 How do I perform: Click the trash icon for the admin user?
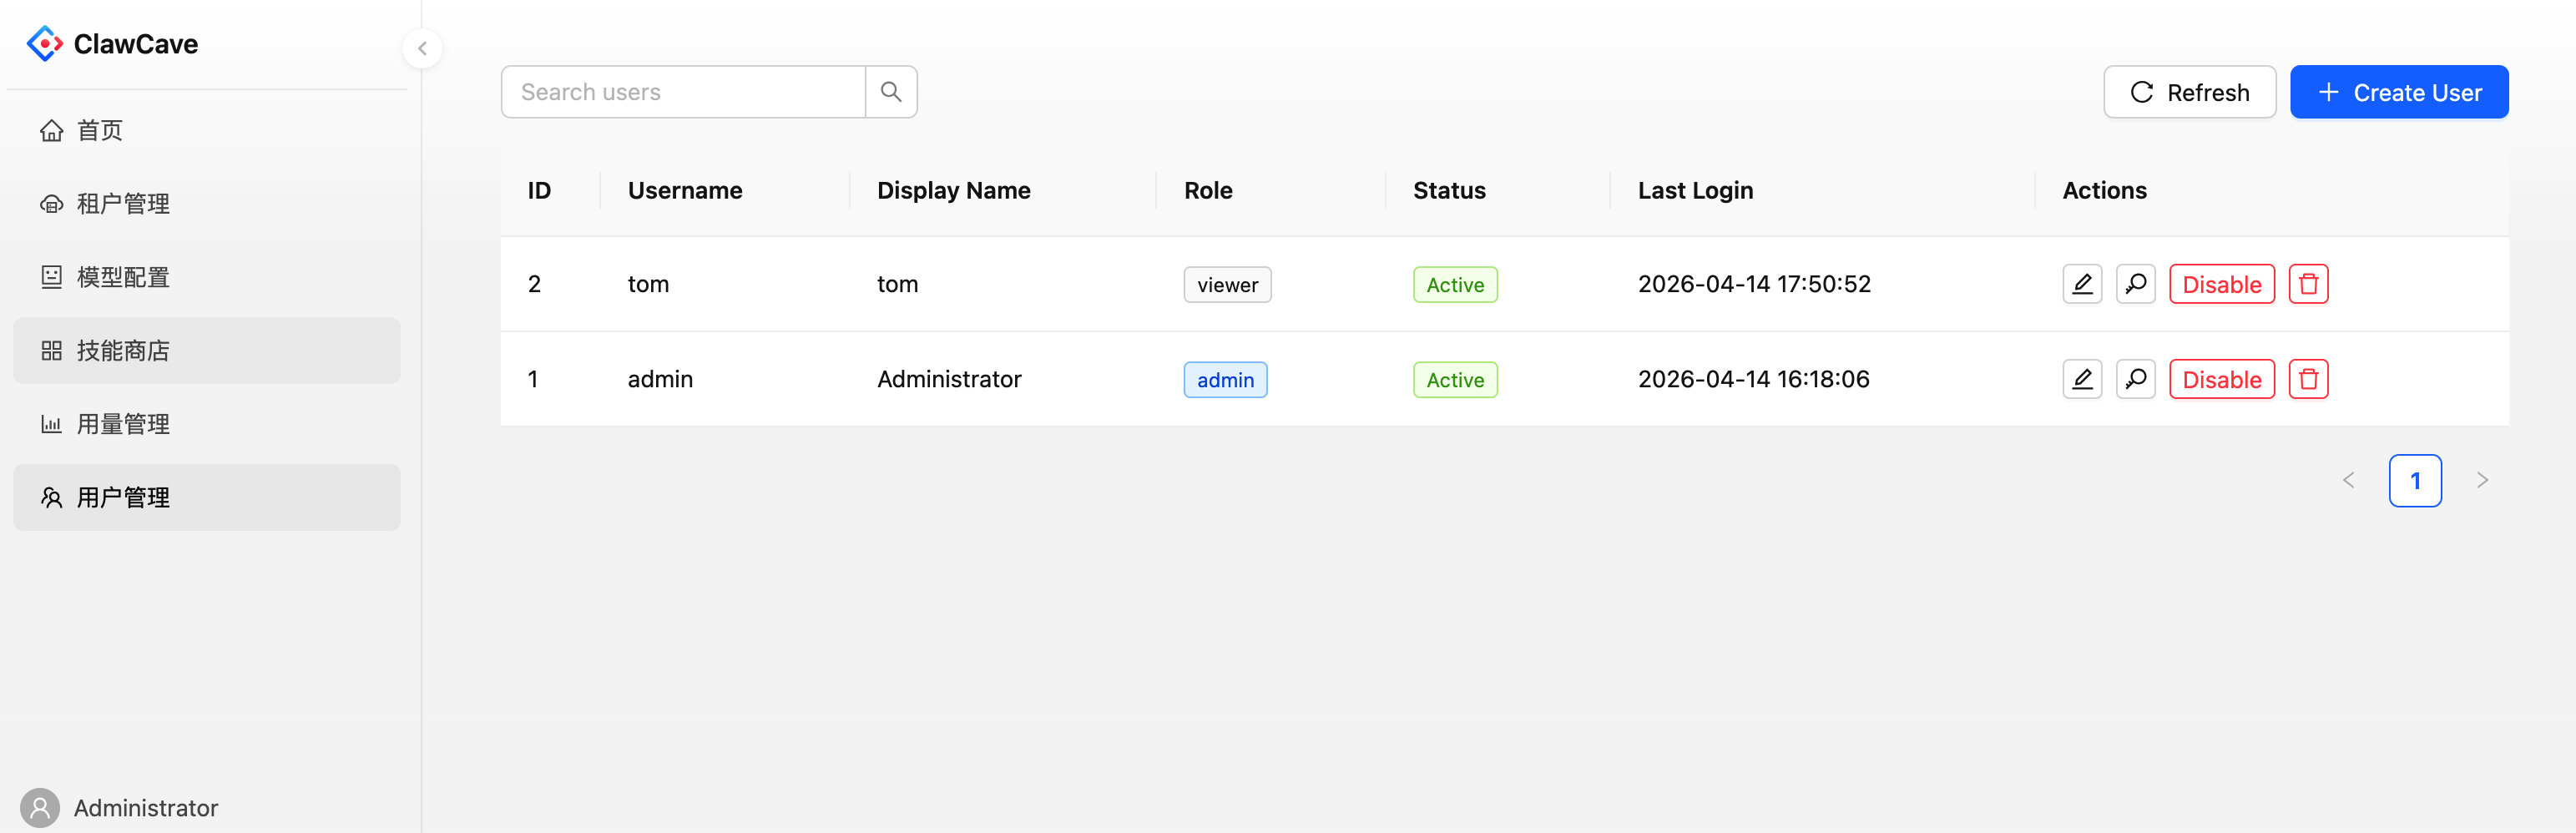pos(2307,379)
